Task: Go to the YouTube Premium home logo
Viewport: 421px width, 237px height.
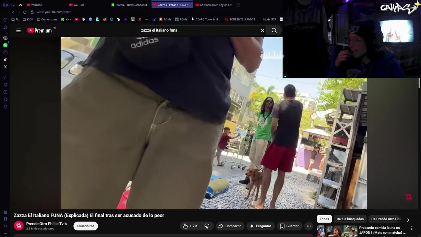Action: tap(39, 30)
